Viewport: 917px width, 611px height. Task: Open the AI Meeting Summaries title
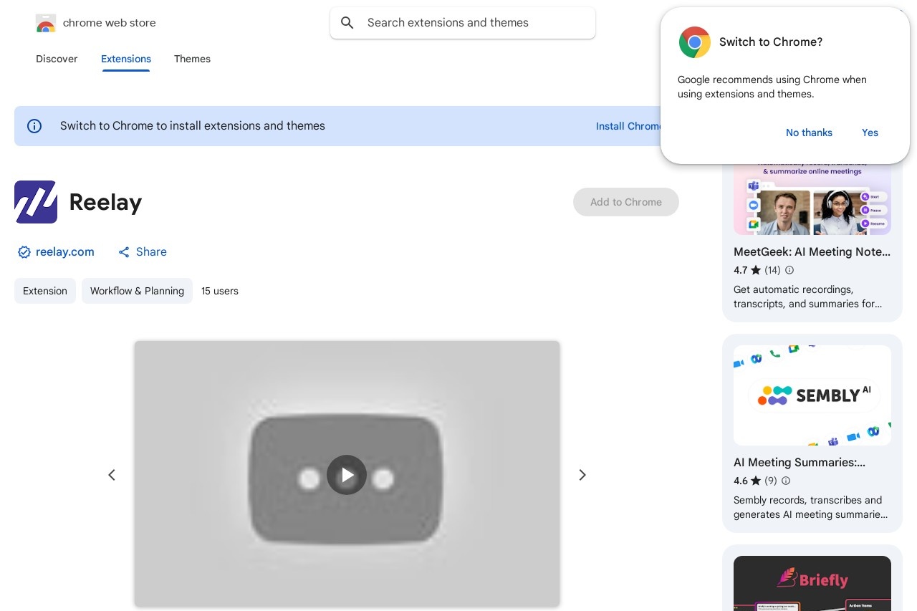[800, 462]
